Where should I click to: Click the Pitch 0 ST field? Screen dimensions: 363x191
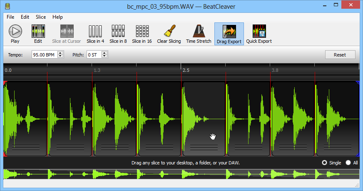(94, 55)
